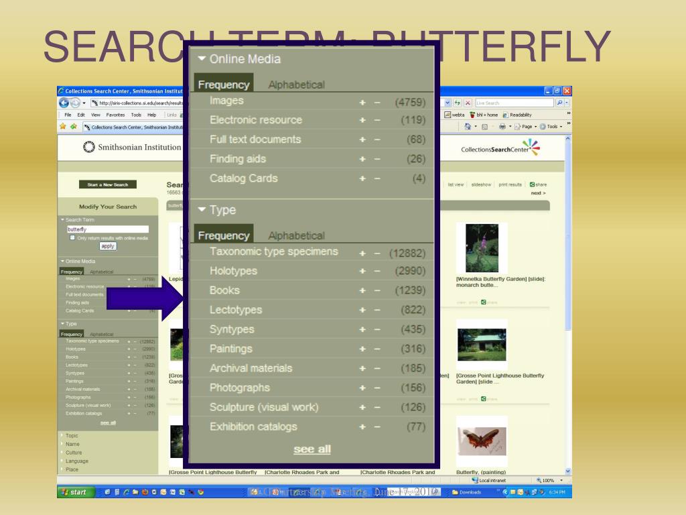686x515 pixels.
Task: Click the slideshow link
Action: [481, 185]
